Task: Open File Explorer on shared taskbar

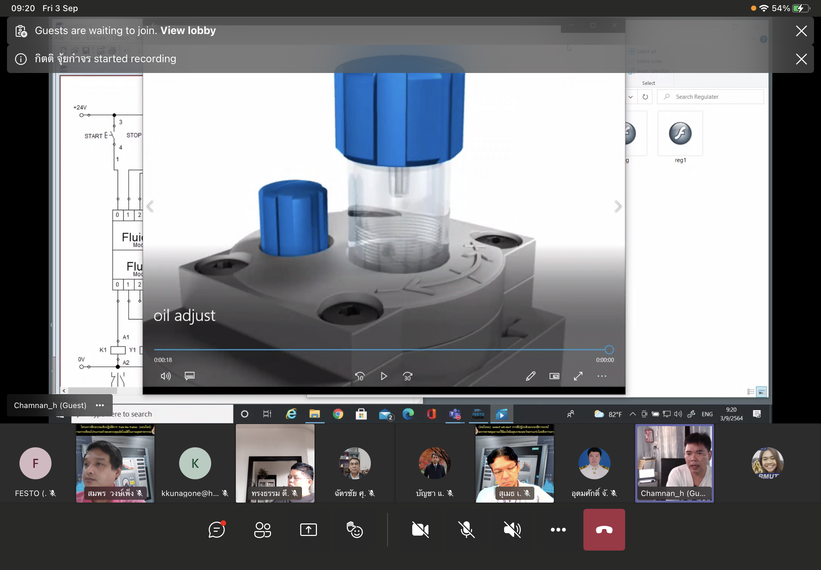Action: pos(314,414)
